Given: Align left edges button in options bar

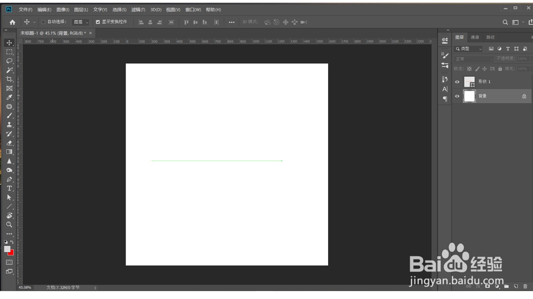Looking at the screenshot, I should 141,22.
